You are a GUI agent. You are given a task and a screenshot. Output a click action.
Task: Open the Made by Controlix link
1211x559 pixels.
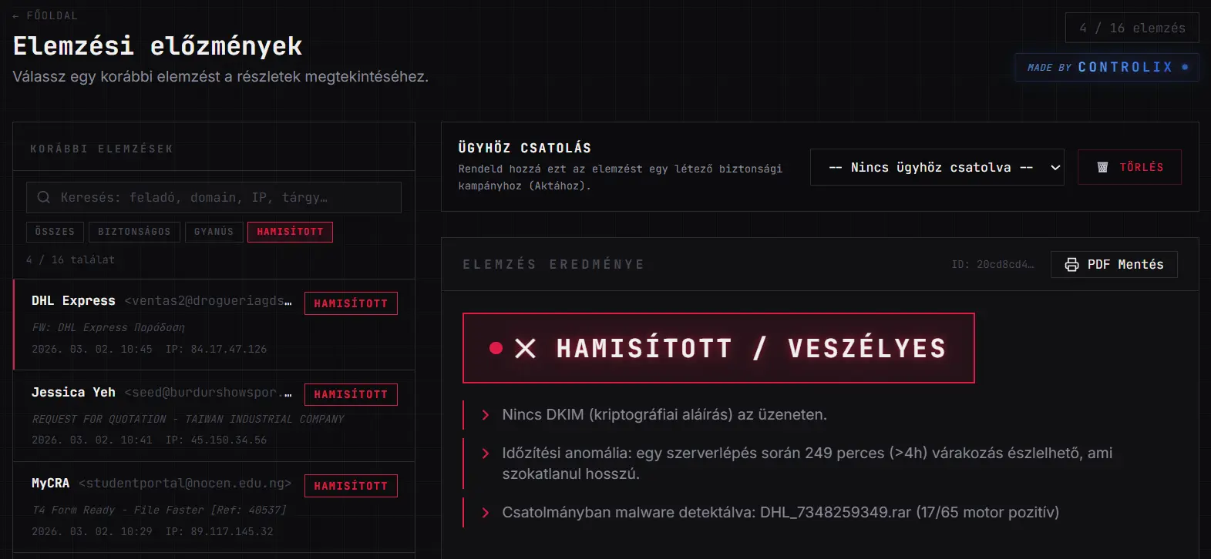pyautogui.click(x=1106, y=68)
